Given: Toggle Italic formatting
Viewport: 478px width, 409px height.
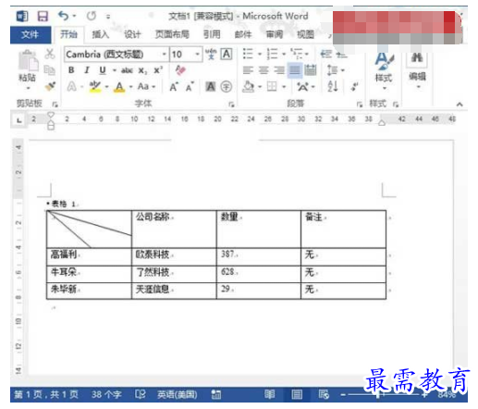Looking at the screenshot, I should pyautogui.click(x=87, y=70).
